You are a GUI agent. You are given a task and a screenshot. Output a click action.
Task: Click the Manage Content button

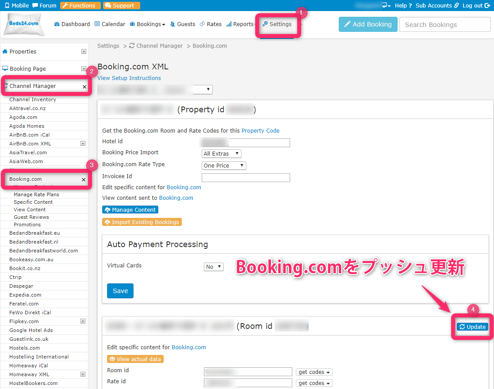point(130,210)
